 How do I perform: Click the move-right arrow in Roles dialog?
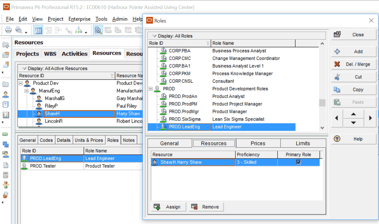(x=370, y=118)
